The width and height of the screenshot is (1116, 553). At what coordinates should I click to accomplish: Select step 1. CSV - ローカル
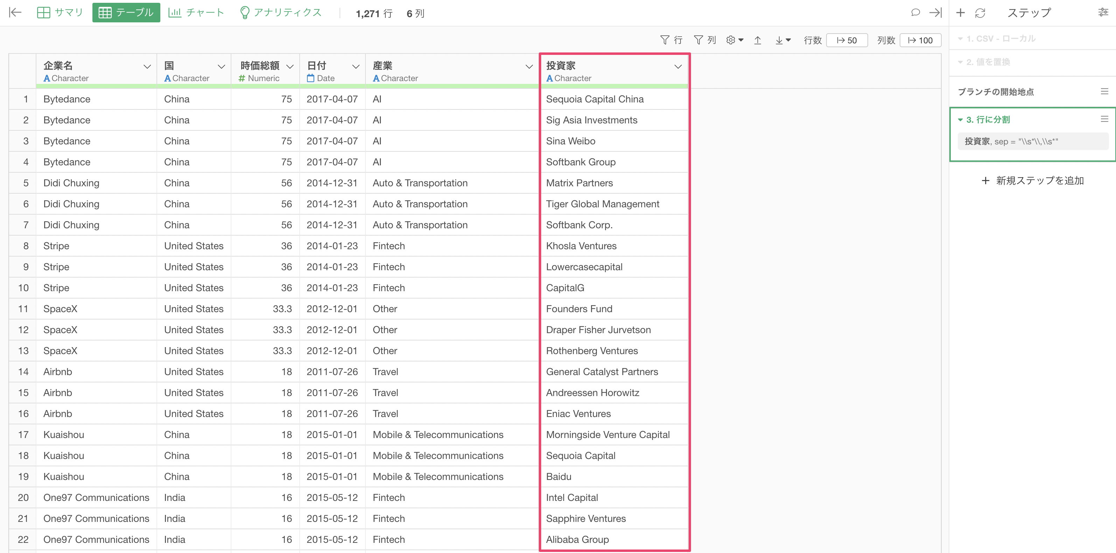pyautogui.click(x=1001, y=38)
